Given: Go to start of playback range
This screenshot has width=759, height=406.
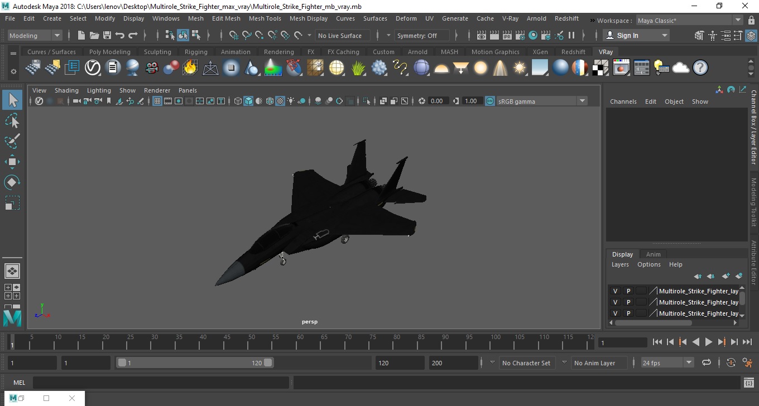Looking at the screenshot, I should [x=657, y=342].
